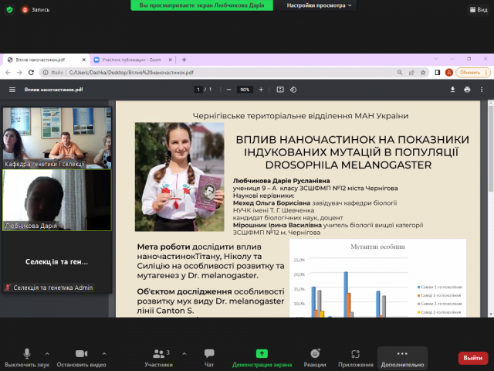Open the Участники participants panel
Viewport: 494px width, 371px height.
coord(158,356)
